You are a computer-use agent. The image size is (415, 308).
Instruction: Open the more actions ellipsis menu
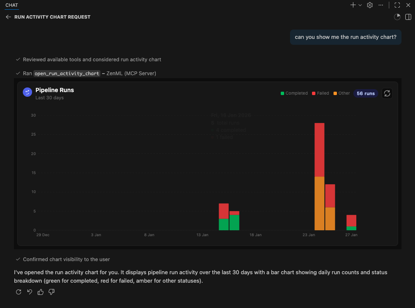pos(381,5)
